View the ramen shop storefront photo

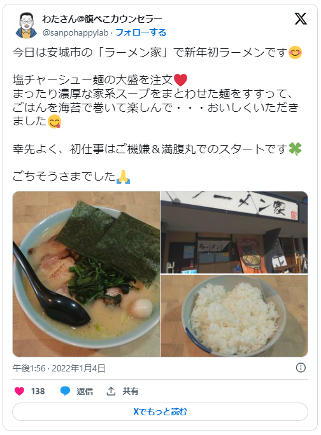click(234, 233)
